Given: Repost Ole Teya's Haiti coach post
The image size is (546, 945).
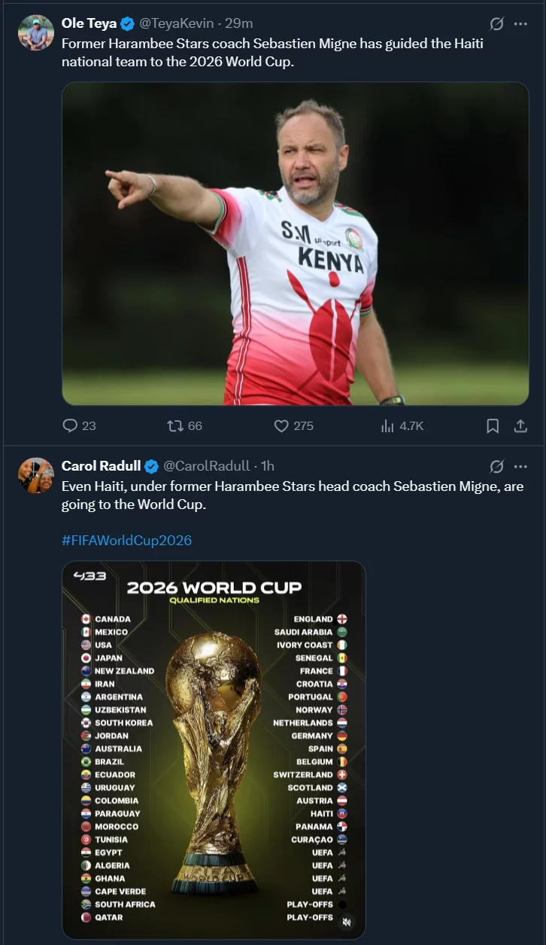Looking at the screenshot, I should [x=176, y=426].
